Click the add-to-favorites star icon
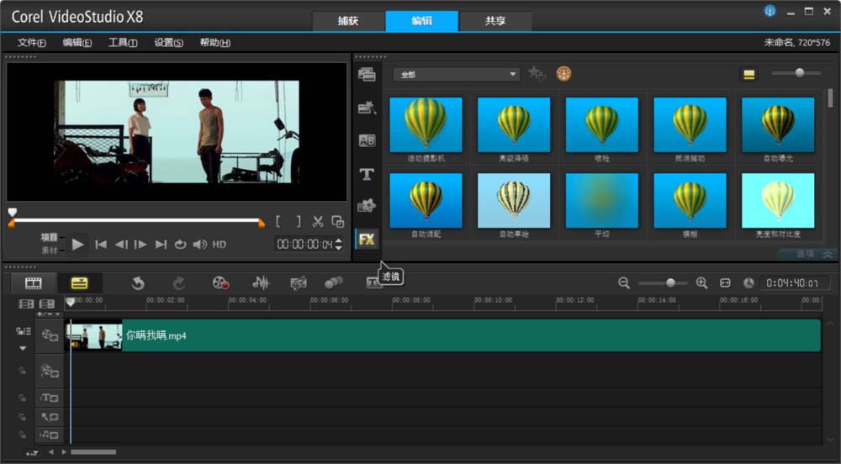The height and width of the screenshot is (464, 841). 537,74
